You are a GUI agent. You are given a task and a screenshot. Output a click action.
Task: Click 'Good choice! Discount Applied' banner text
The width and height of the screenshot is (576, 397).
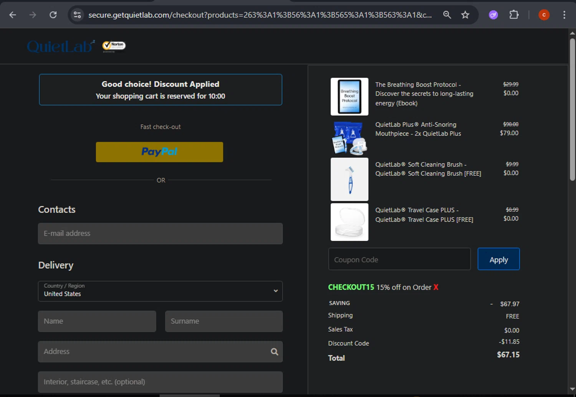pos(161,84)
